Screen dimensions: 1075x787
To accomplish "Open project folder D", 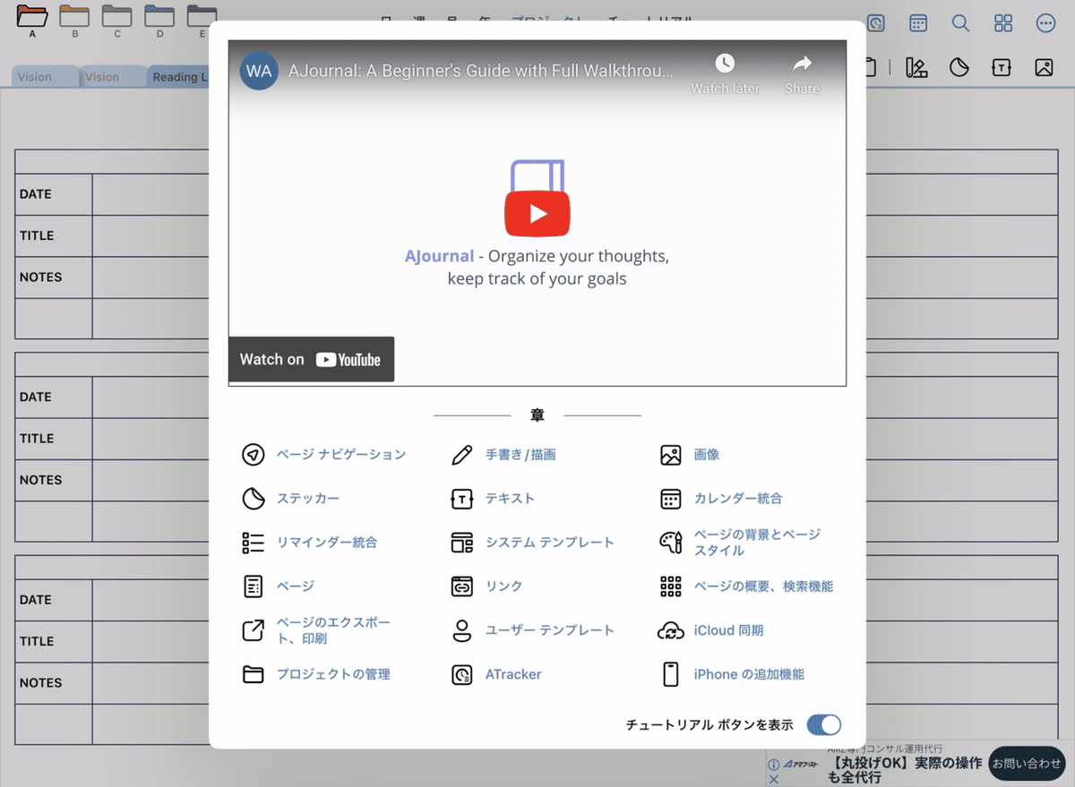I will coord(159,16).
